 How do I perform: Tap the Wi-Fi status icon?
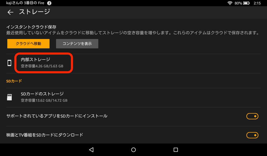(x=230, y=3)
